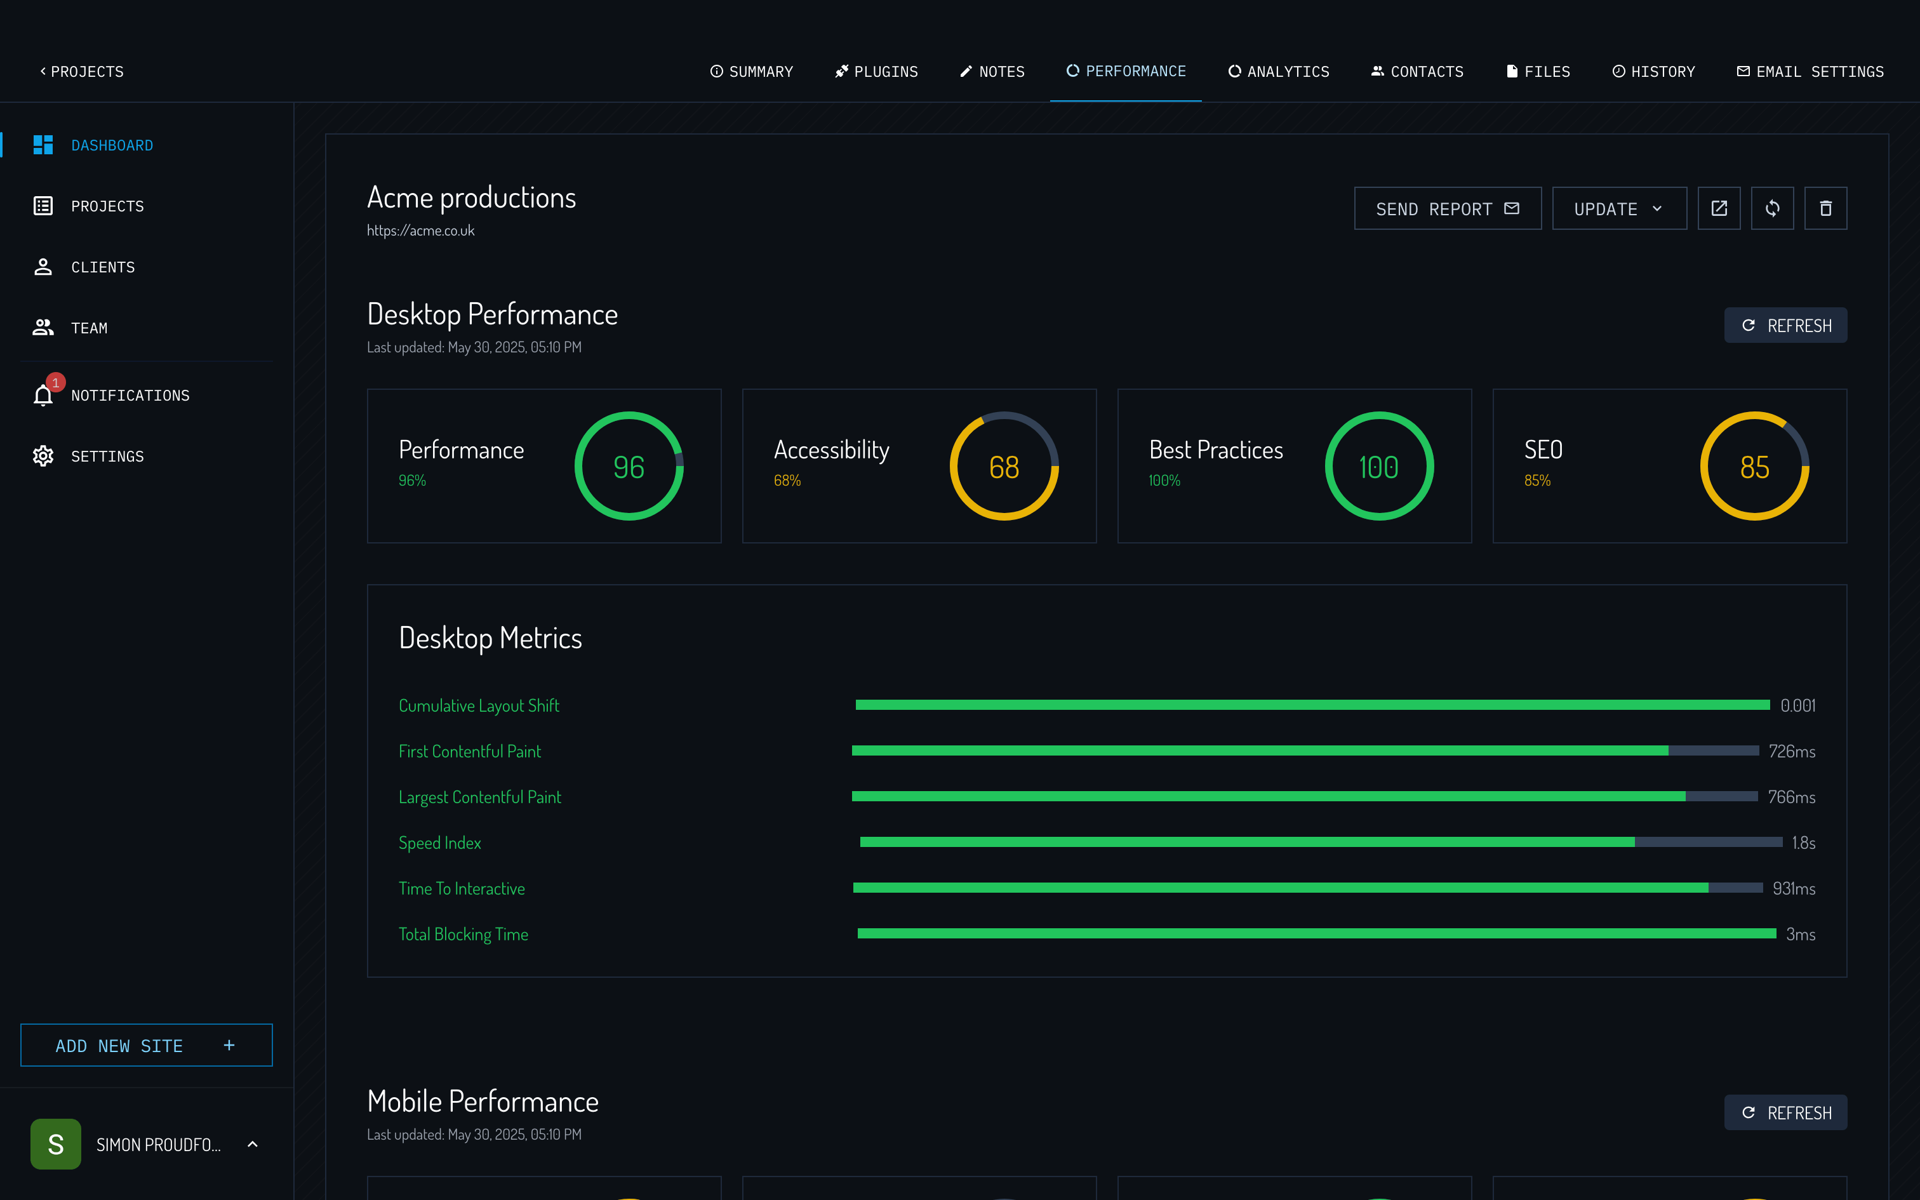
Task: Click the Add New Site button
Action: pos(146,1045)
